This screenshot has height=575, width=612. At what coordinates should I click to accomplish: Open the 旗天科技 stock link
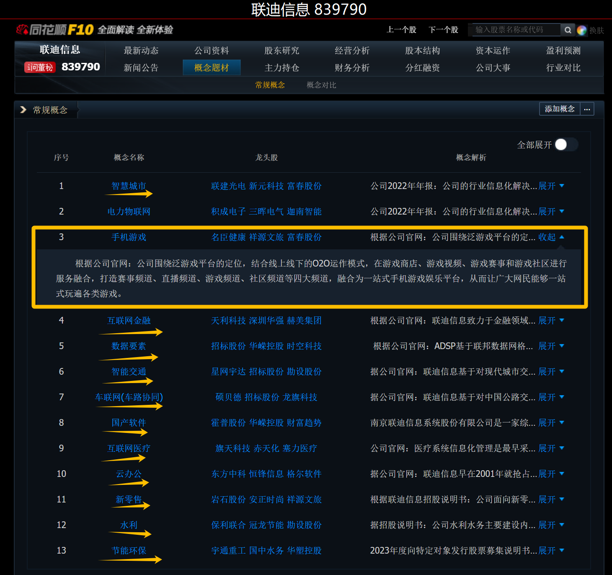click(233, 448)
